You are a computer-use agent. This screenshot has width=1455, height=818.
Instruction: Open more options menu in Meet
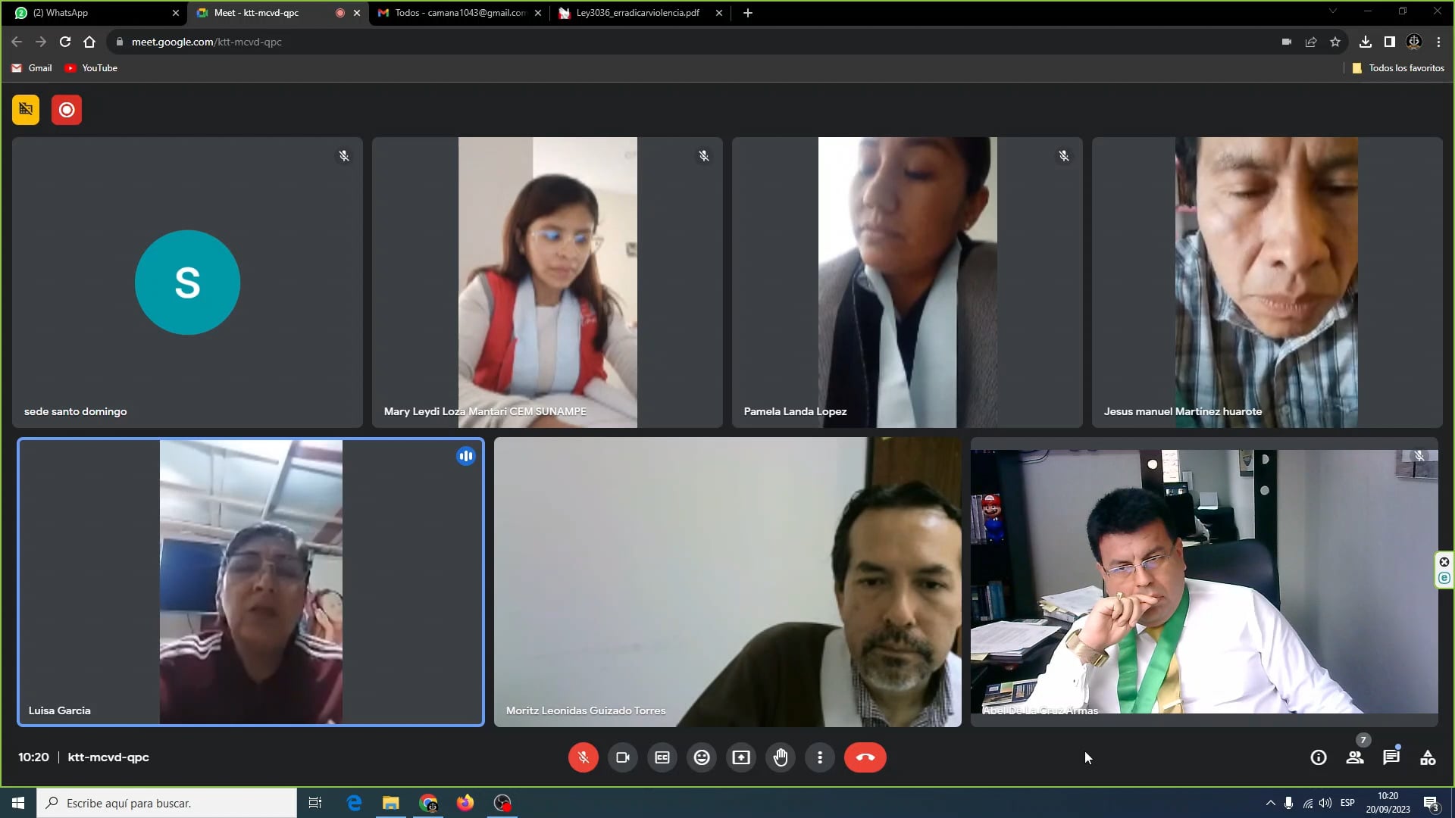(820, 757)
